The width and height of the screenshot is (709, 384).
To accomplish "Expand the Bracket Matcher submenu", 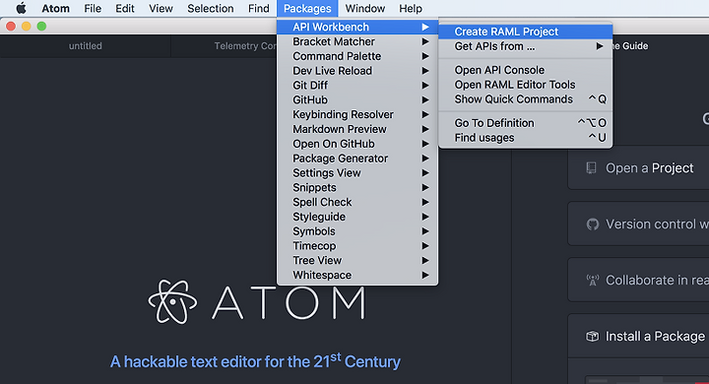I will pyautogui.click(x=357, y=41).
